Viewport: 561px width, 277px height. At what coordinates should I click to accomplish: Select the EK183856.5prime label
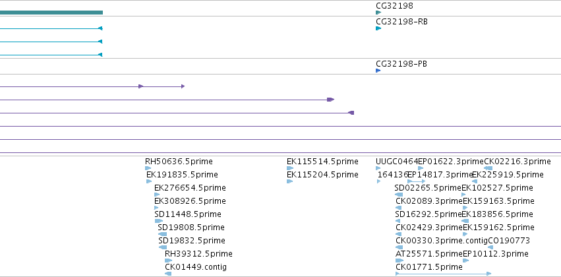tap(497, 214)
